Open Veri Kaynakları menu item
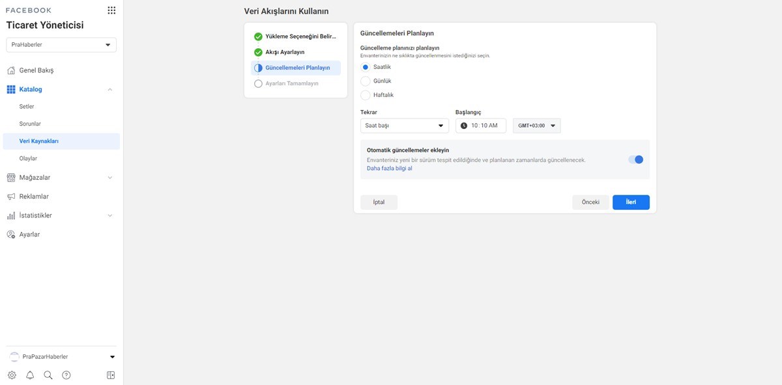782x385 pixels. [61, 141]
